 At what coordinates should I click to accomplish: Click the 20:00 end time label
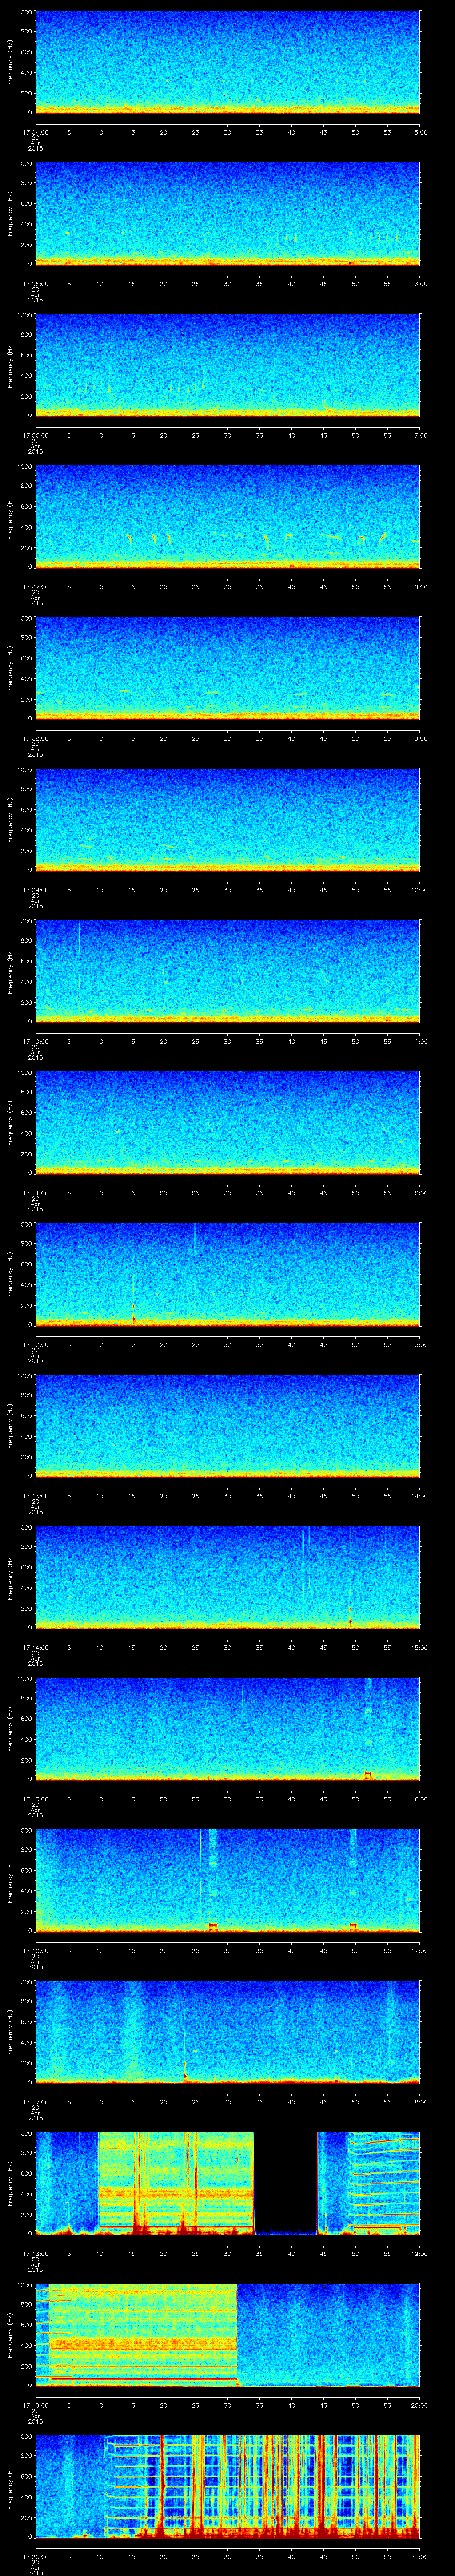click(x=419, y=2405)
